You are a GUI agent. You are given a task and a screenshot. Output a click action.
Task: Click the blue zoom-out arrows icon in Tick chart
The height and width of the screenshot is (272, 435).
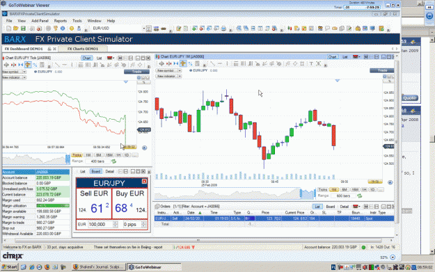point(20,65)
